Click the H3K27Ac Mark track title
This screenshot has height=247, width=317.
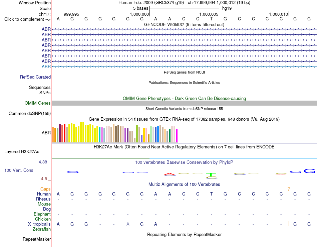pyautogui.click(x=184, y=147)
